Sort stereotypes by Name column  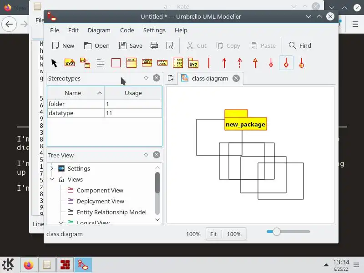[x=76, y=93]
